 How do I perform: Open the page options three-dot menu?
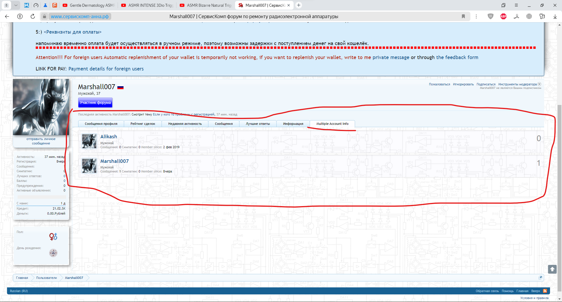(476, 16)
